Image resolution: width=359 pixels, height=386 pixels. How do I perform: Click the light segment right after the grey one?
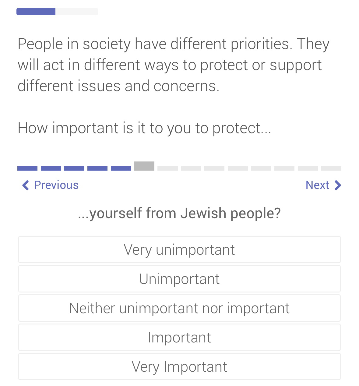[167, 168]
